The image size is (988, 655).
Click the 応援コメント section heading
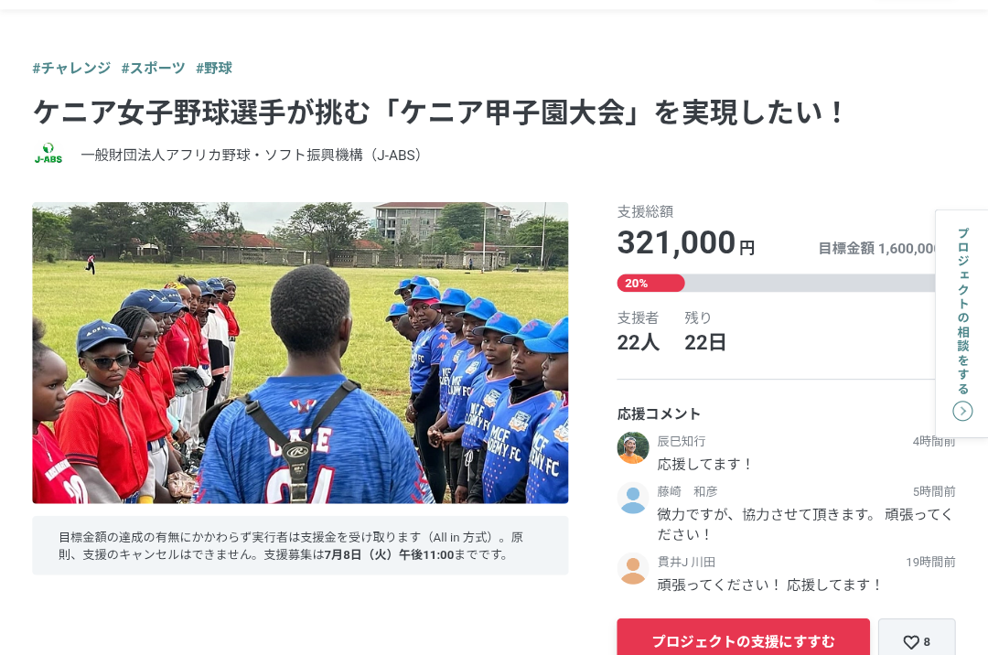[659, 413]
